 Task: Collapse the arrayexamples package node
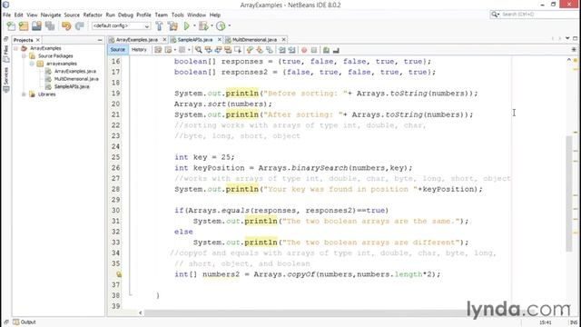[x=32, y=64]
